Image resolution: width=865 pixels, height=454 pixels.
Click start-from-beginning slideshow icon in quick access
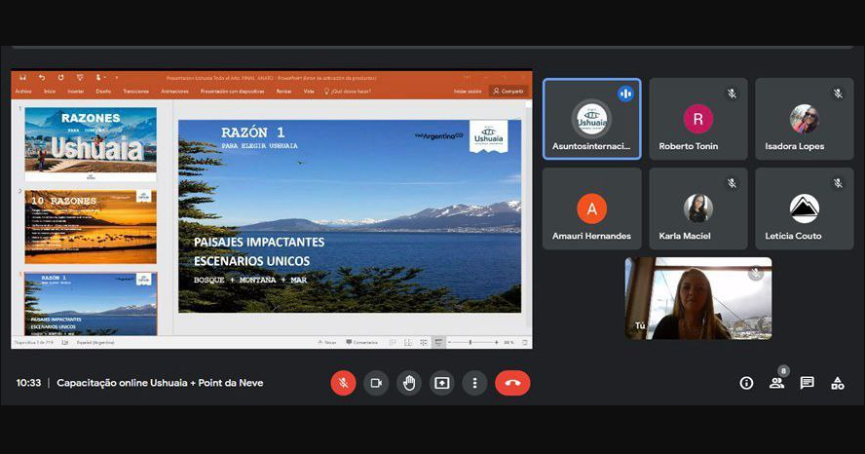point(80,78)
